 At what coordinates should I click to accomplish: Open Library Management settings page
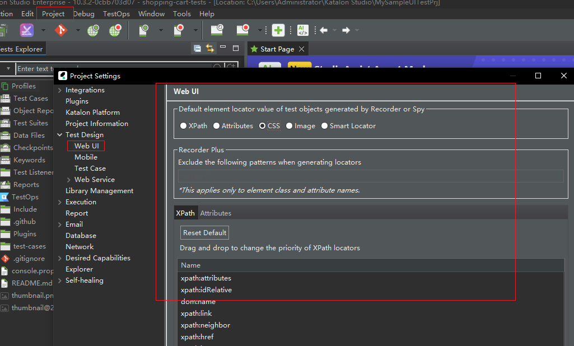pos(99,191)
